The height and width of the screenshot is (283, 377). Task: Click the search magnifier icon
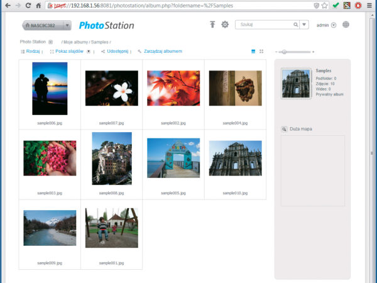(x=296, y=25)
